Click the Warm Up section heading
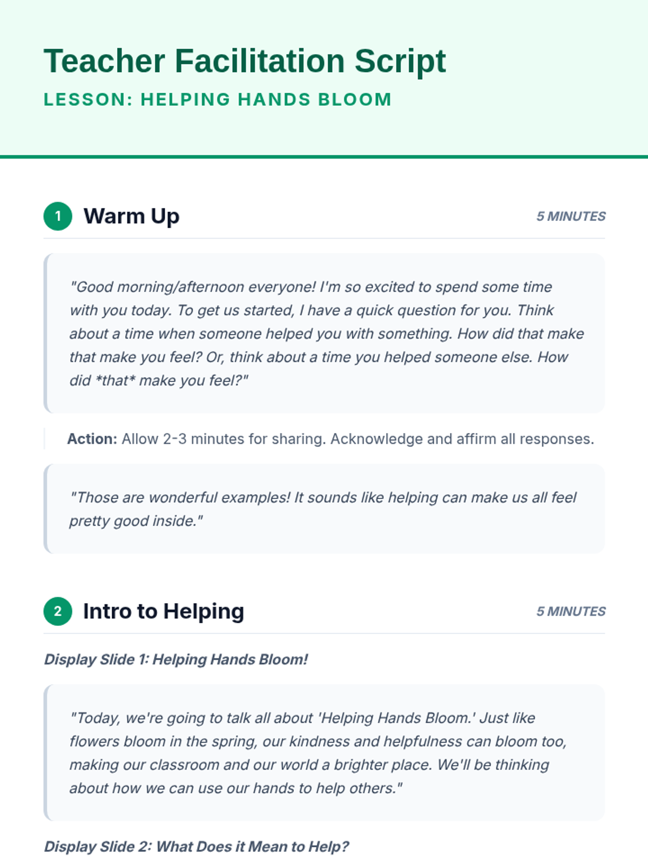The width and height of the screenshot is (648, 864). coord(131,216)
